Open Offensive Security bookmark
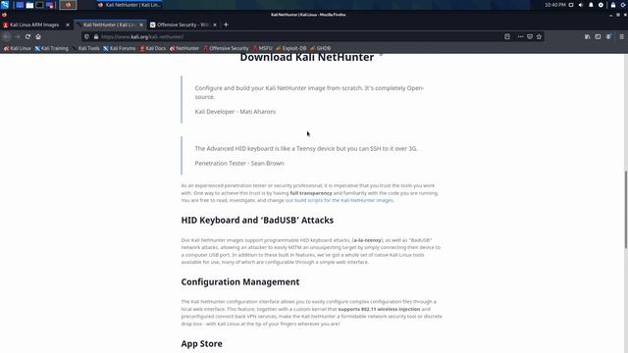 (x=226, y=48)
